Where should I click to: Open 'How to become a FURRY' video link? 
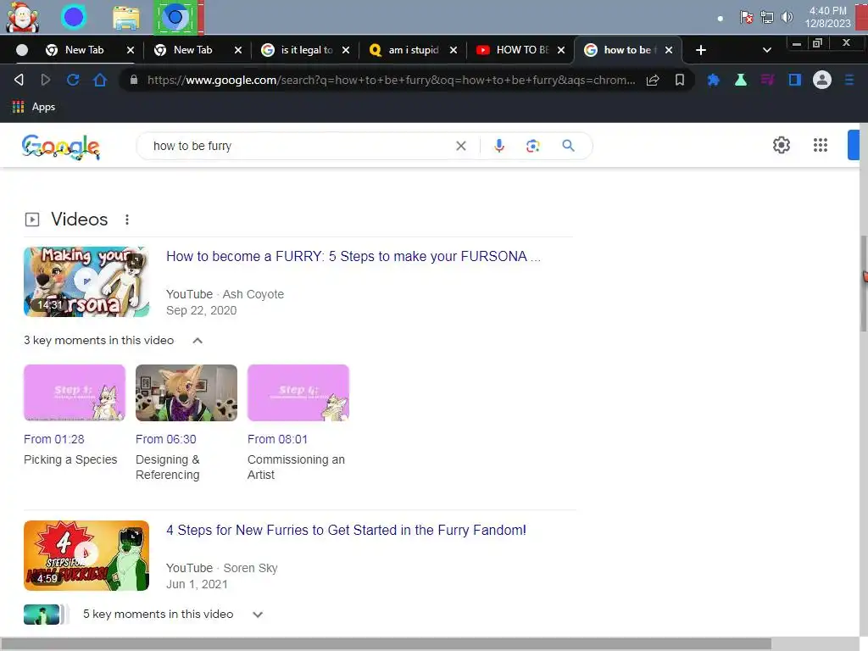coord(353,256)
